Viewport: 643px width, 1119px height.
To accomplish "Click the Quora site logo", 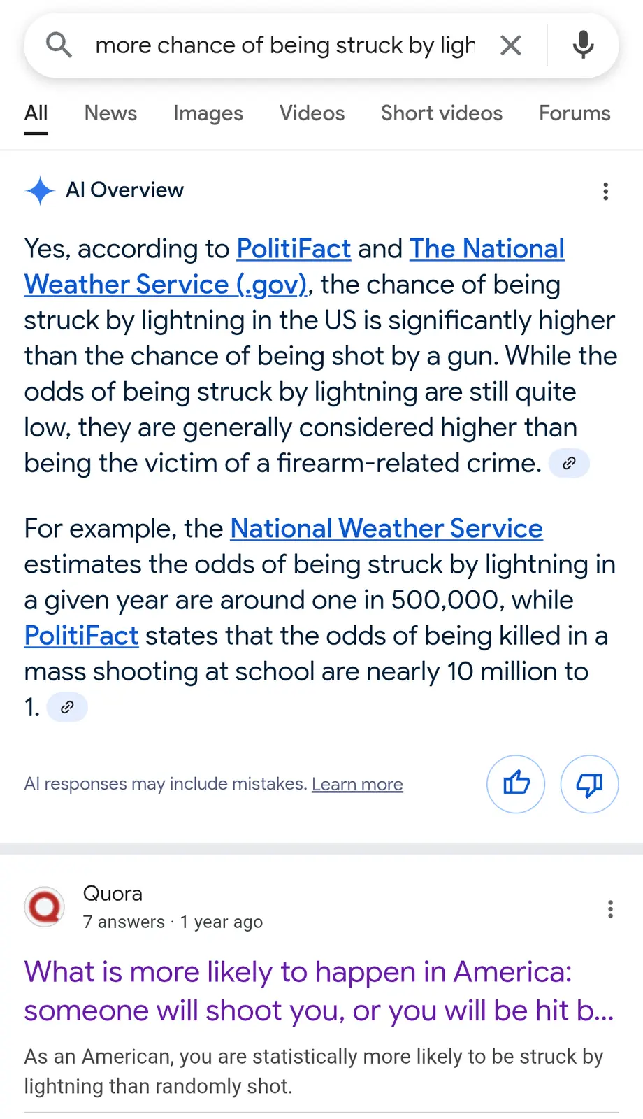I will point(45,907).
